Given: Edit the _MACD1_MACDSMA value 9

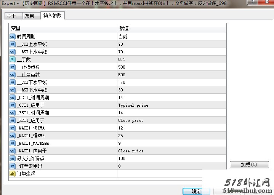Looking at the screenshot, I should [x=171, y=143].
